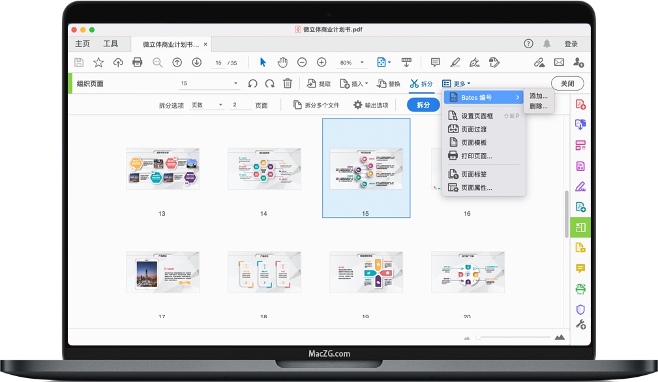This screenshot has width=658, height=382.
Task: Click the zoom in plus icon
Action: coord(322,63)
